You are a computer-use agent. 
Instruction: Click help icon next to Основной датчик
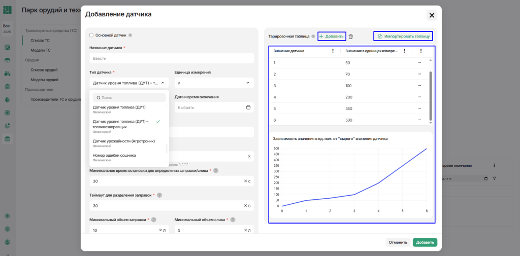pyautogui.click(x=131, y=35)
